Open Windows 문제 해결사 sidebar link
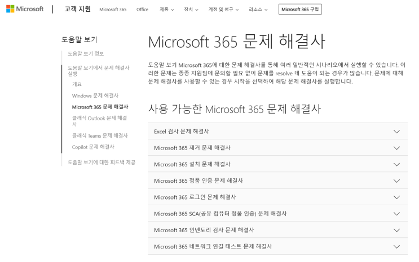Viewport: 419px width, 262px height. (x=95, y=96)
